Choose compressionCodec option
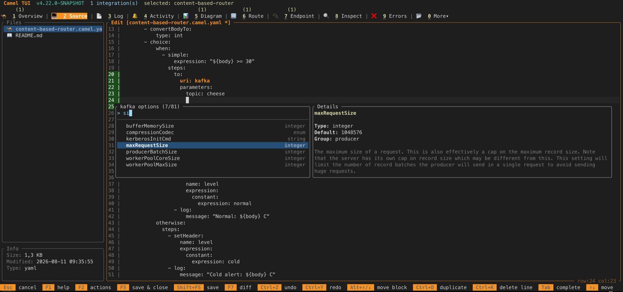 click(213, 133)
